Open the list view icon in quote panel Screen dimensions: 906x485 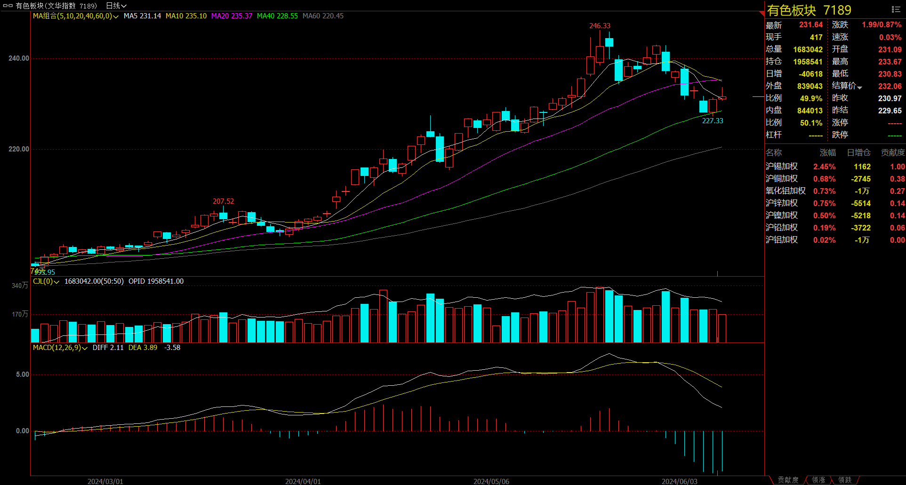point(896,9)
